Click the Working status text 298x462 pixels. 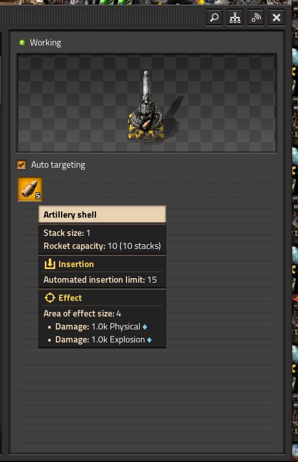(45, 43)
